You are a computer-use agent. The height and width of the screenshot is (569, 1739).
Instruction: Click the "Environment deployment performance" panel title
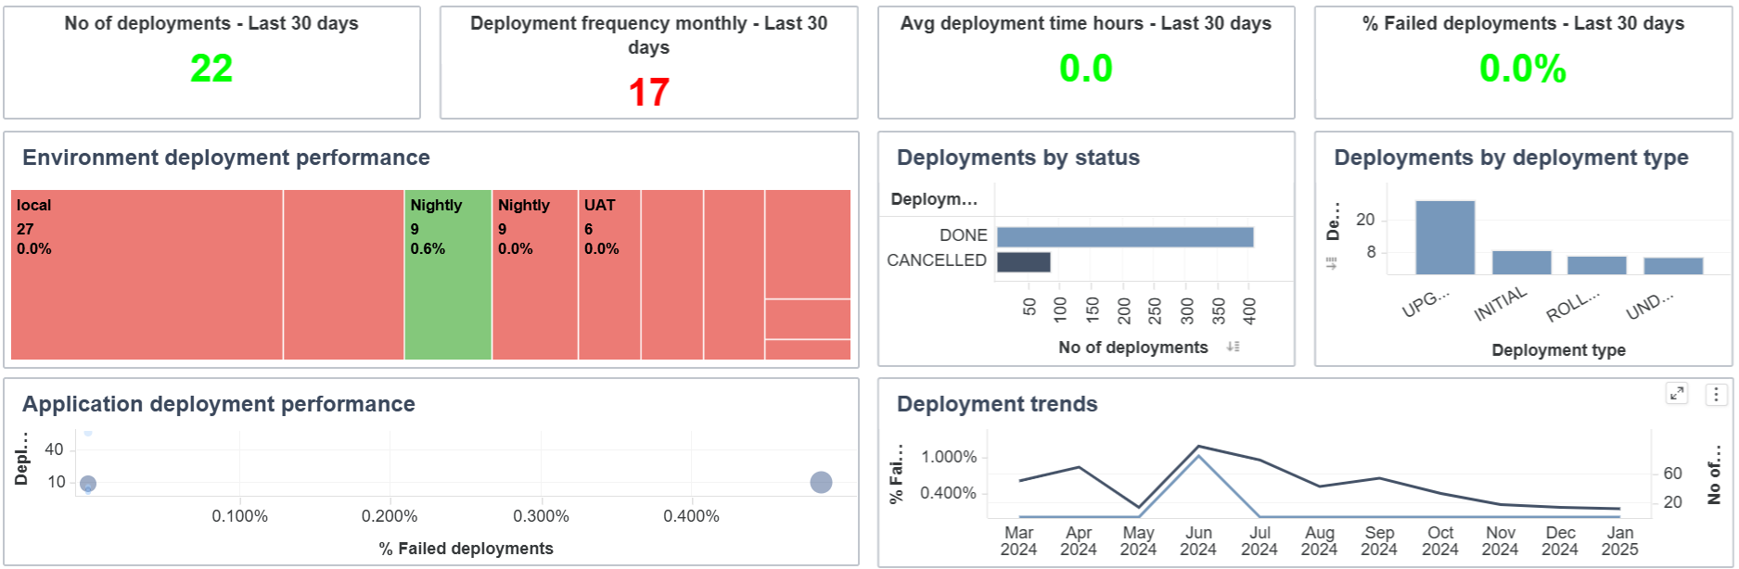coord(226,158)
